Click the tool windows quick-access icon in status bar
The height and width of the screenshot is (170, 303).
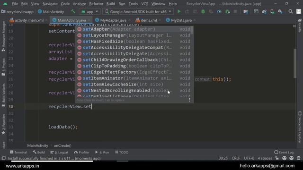point(3,158)
